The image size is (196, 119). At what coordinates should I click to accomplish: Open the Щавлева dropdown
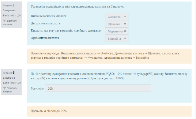pos(117,24)
